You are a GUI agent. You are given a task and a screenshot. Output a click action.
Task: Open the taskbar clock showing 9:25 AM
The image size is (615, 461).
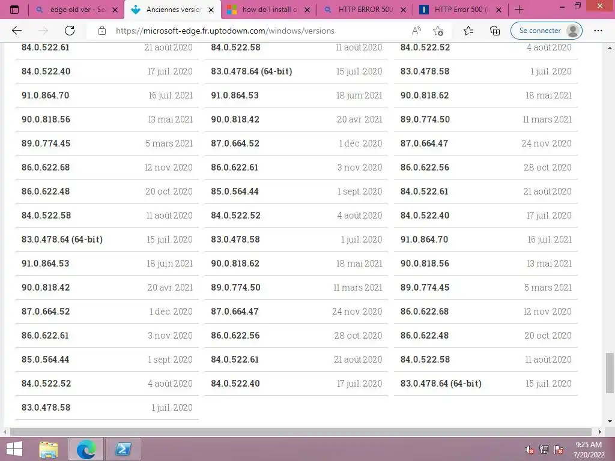pyautogui.click(x=589, y=450)
